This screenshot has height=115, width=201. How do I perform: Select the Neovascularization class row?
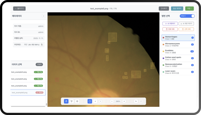[x=178, y=65]
